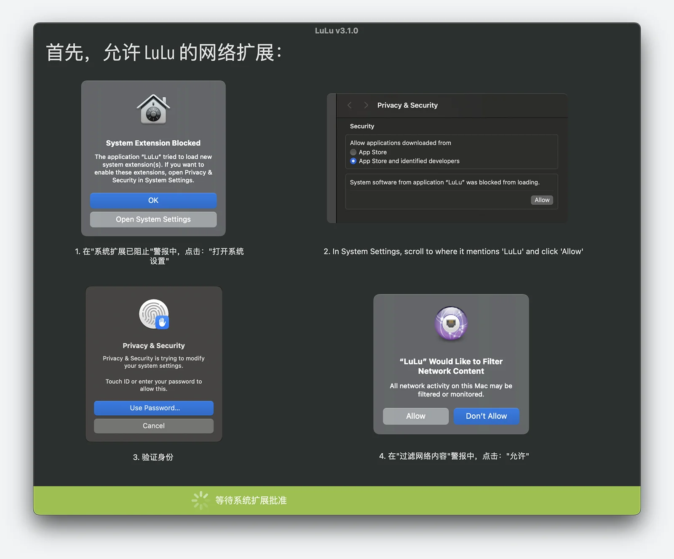Click the bold 'Privacy & Security' title under fingerprint
This screenshot has height=559, width=674.
[154, 345]
